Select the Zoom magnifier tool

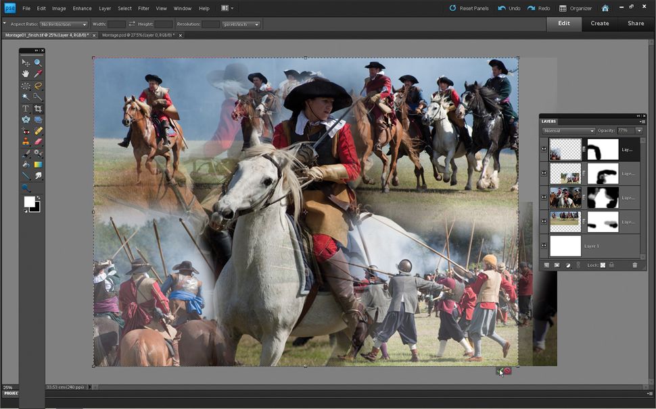39,63
